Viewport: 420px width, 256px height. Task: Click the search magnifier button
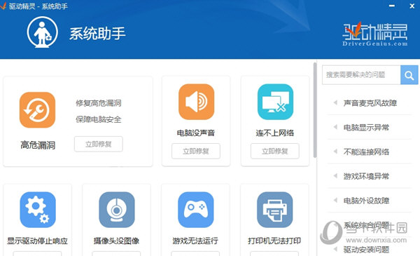point(409,75)
